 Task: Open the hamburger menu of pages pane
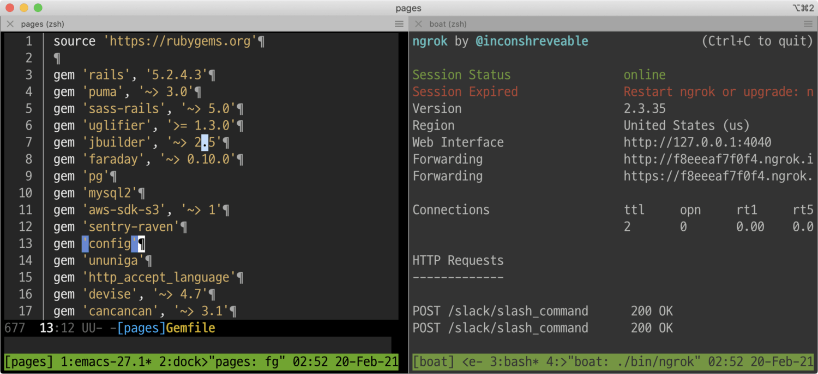click(x=399, y=24)
